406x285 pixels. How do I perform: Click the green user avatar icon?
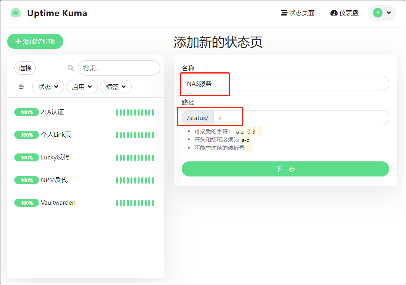point(378,13)
